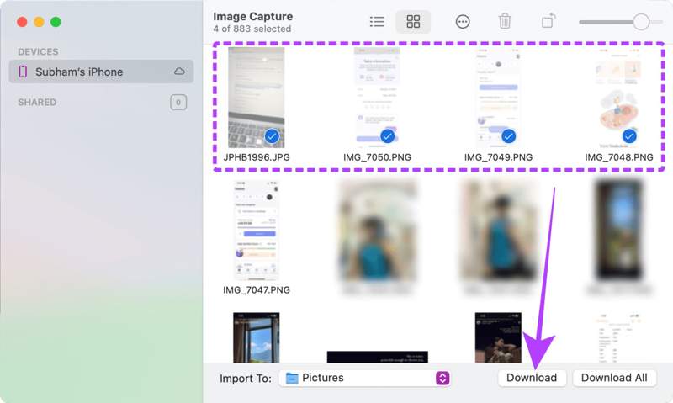Switch to grid icon view

point(413,22)
